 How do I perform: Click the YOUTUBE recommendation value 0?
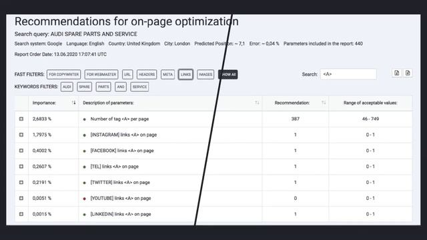pyautogui.click(x=295, y=198)
